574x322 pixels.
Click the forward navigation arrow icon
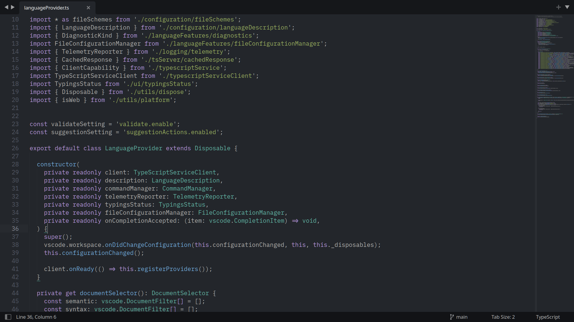click(x=13, y=7)
